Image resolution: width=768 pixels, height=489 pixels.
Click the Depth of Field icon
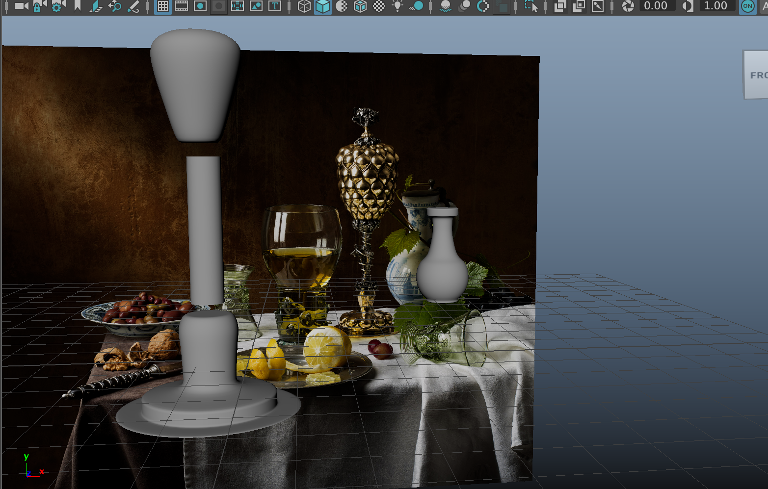(x=502, y=6)
